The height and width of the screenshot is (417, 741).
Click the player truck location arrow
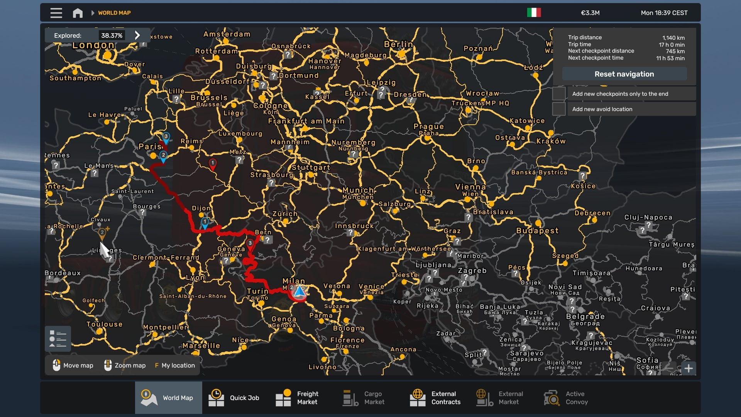pos(299,292)
